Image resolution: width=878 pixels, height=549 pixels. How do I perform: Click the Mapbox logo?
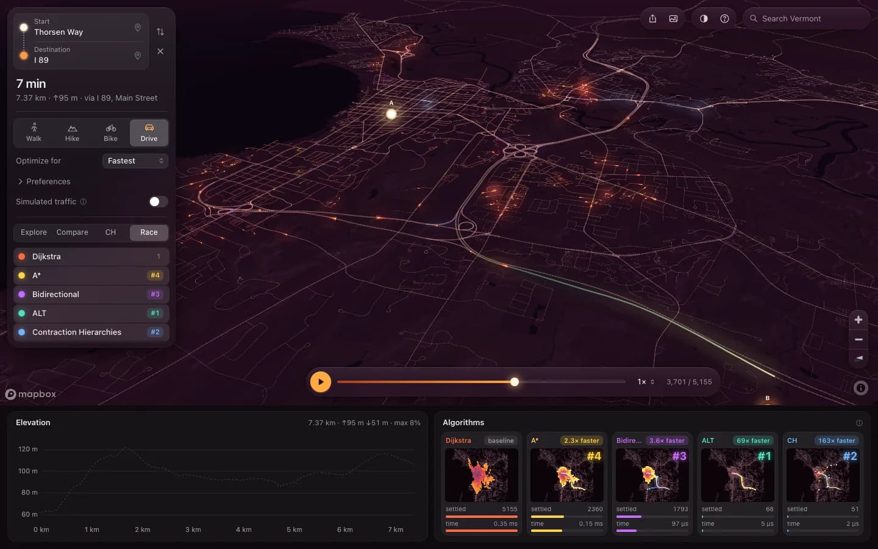pyautogui.click(x=30, y=394)
